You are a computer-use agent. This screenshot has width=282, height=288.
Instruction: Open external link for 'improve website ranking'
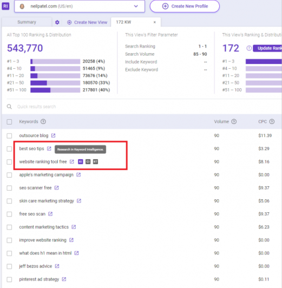pyautogui.click(x=71, y=240)
